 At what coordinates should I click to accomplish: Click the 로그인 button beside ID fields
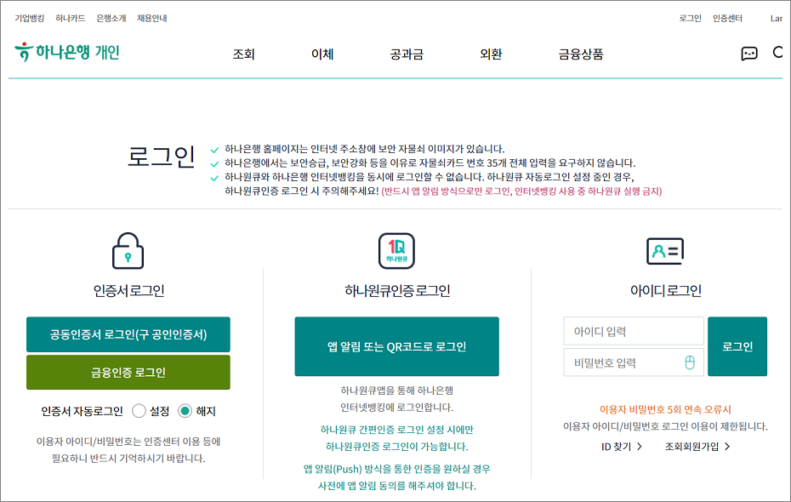point(737,346)
